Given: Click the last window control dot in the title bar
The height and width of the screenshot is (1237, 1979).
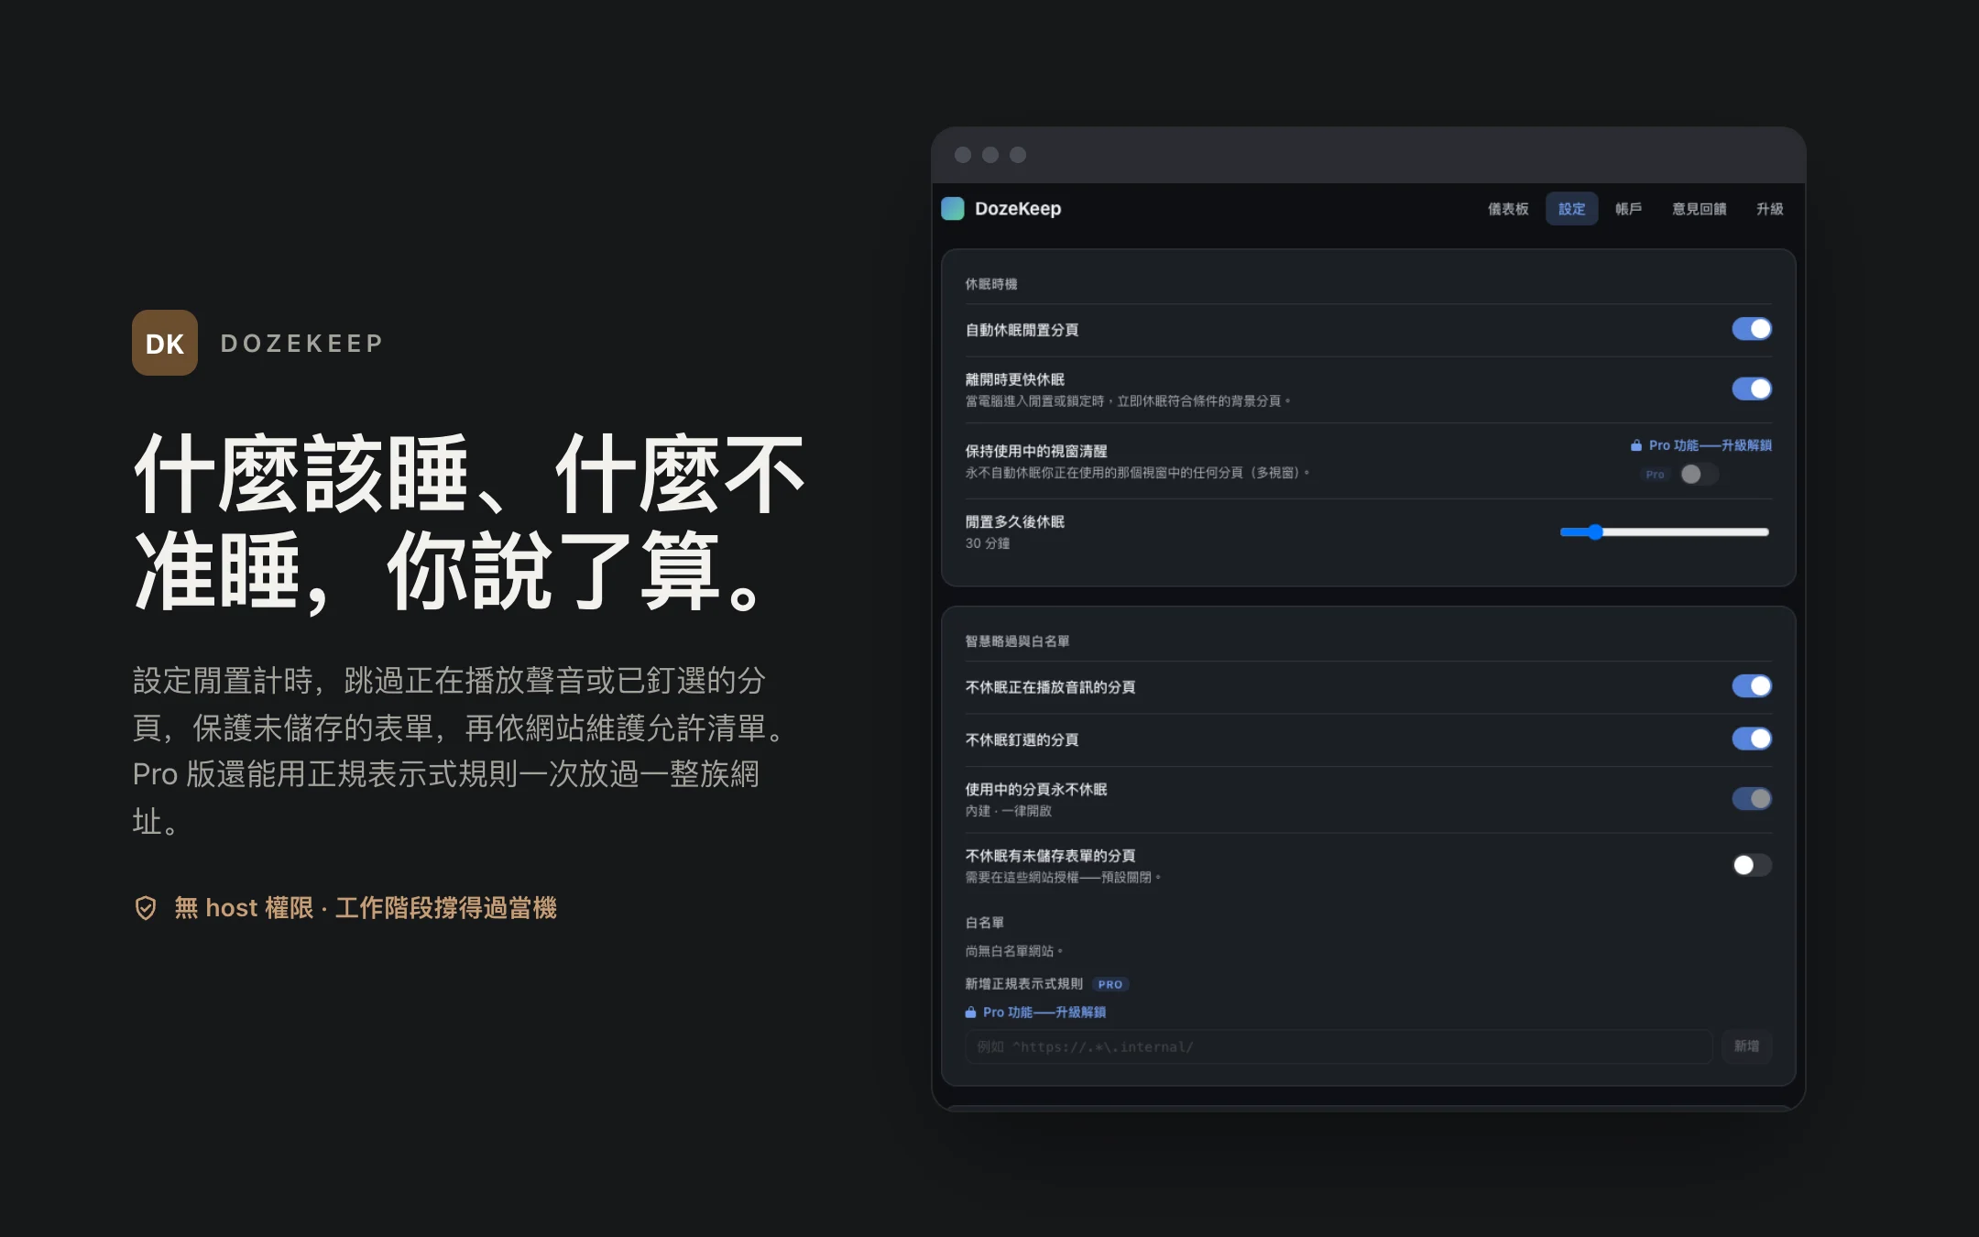Looking at the screenshot, I should pos(1018,155).
